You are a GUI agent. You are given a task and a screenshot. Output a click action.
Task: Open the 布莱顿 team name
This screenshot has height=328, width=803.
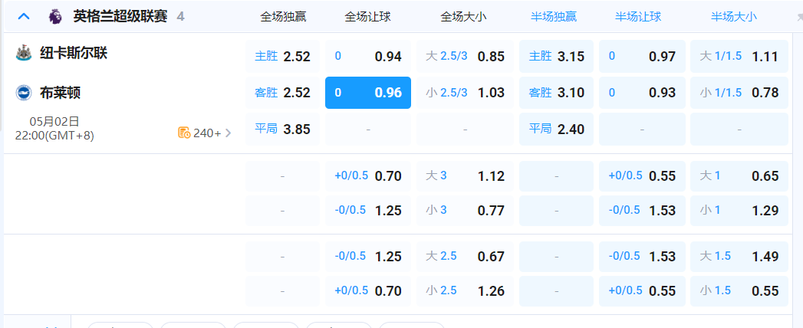coord(60,93)
